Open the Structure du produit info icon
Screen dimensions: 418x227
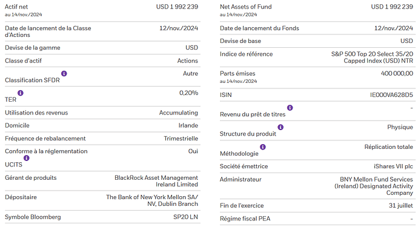point(280,127)
